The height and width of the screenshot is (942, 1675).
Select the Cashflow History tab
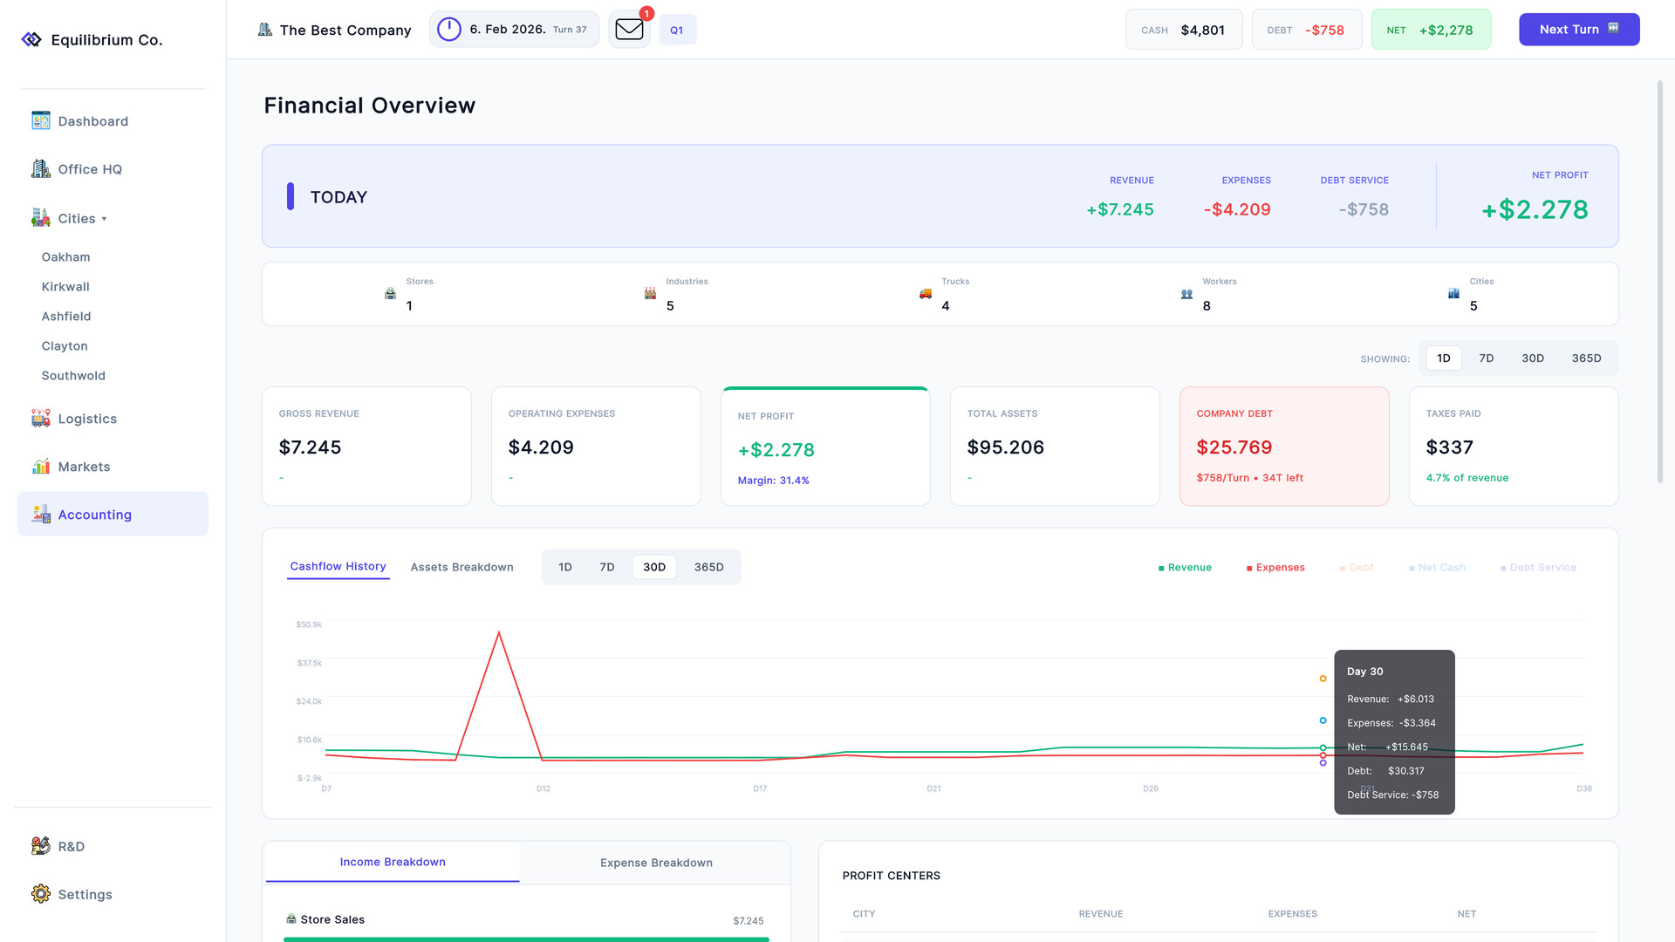[x=338, y=566]
